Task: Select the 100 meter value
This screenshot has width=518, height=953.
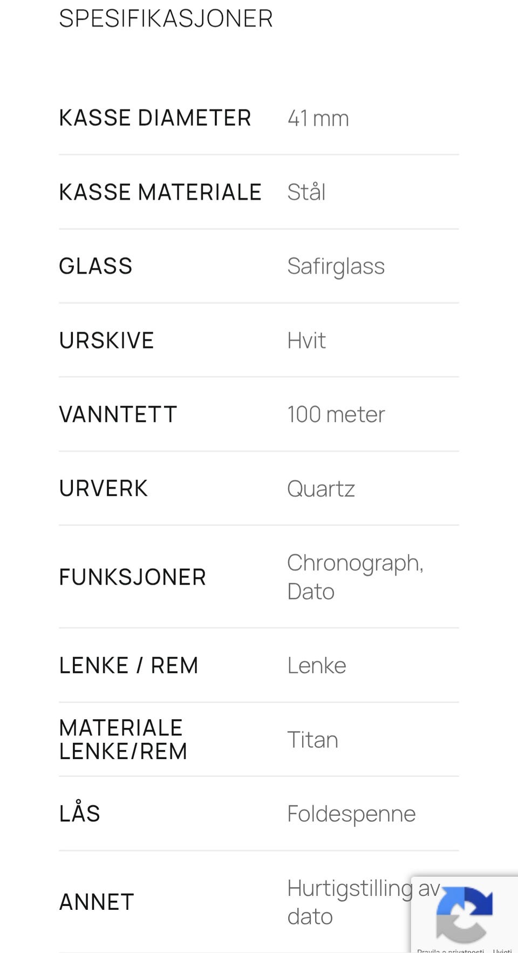Action: [x=336, y=415]
